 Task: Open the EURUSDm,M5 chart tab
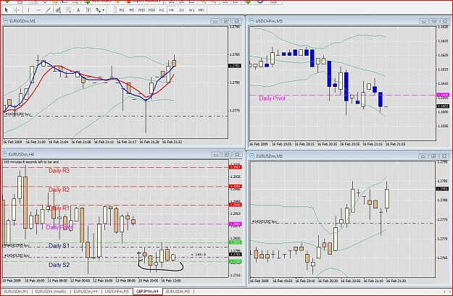178,292
